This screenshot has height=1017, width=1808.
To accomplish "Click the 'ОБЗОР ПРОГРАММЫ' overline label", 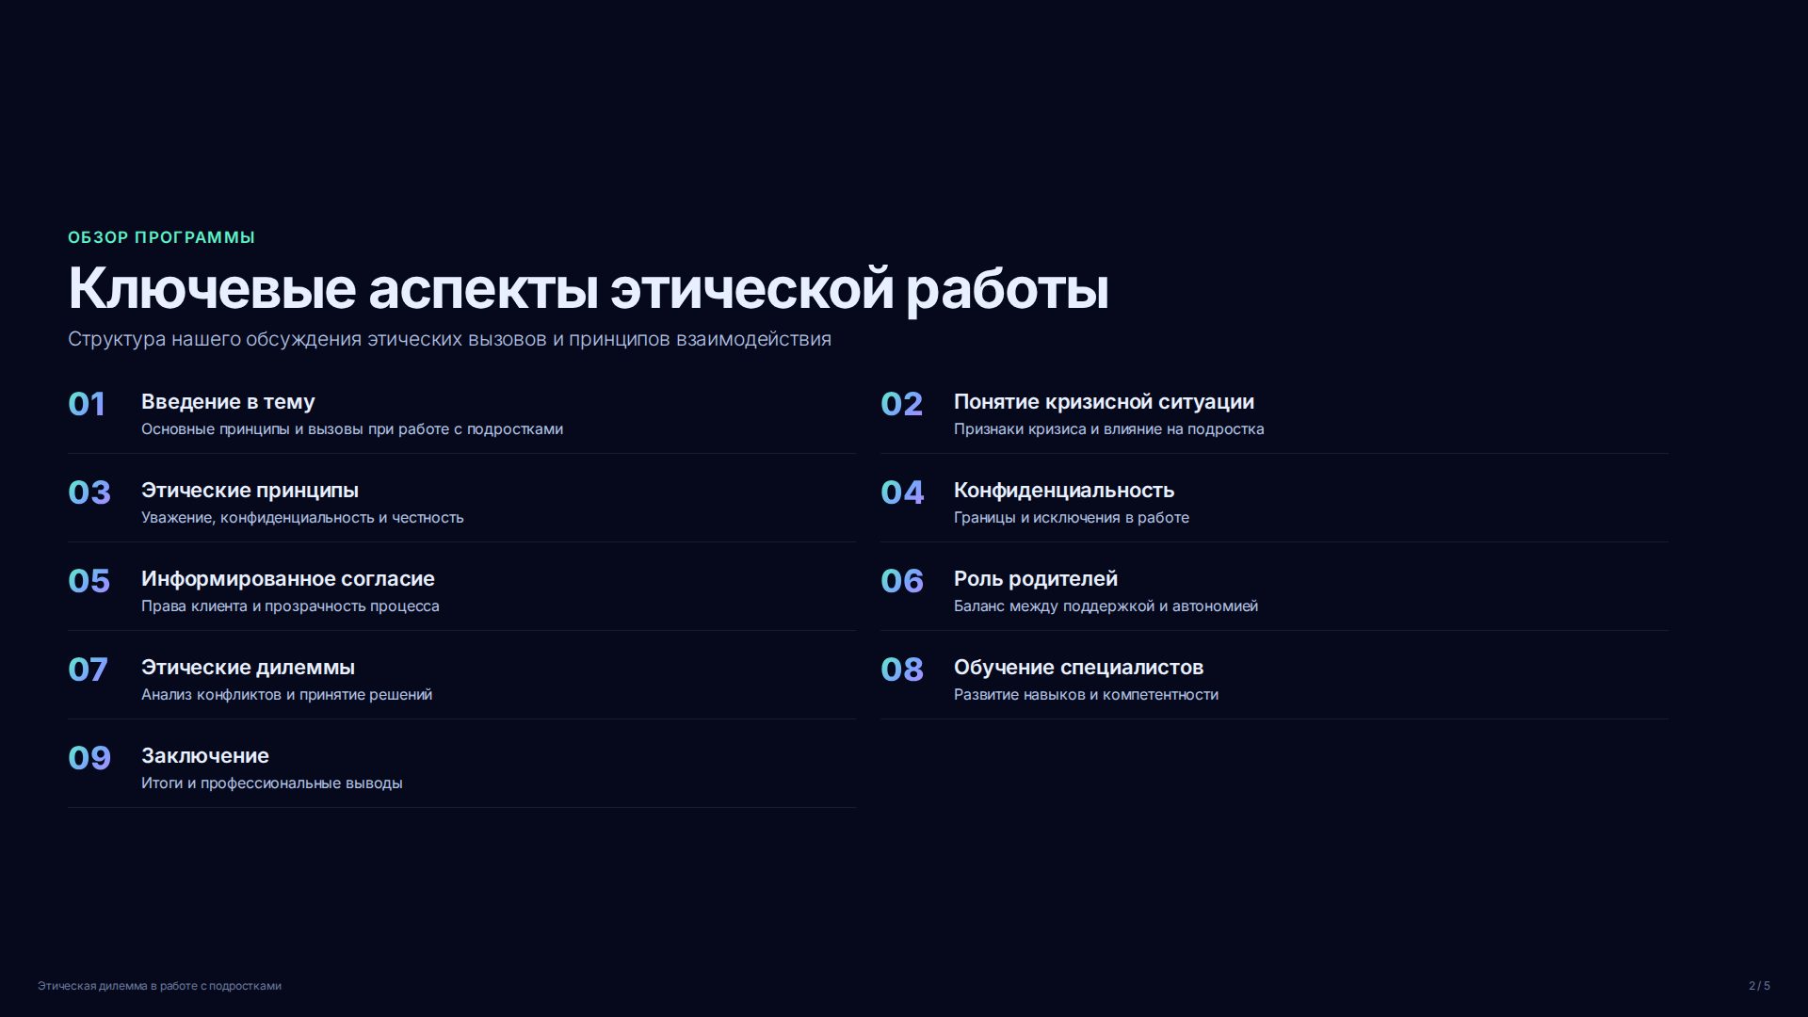I will click(161, 237).
